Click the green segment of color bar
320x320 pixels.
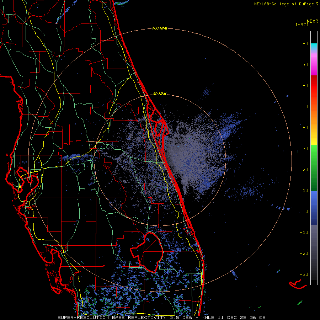pyautogui.click(x=314, y=168)
